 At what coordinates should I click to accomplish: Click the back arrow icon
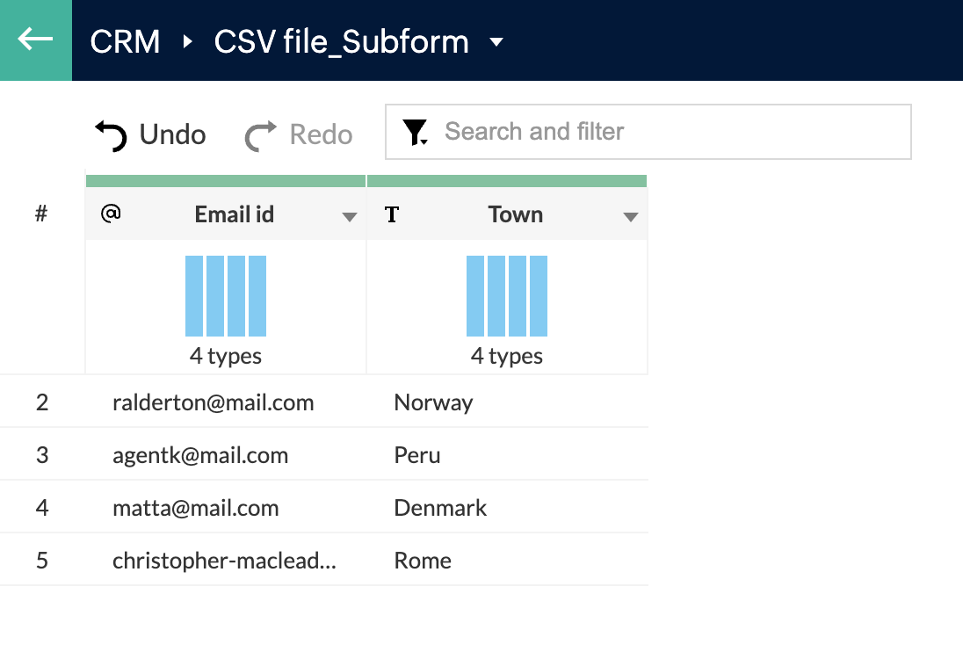coord(36,40)
